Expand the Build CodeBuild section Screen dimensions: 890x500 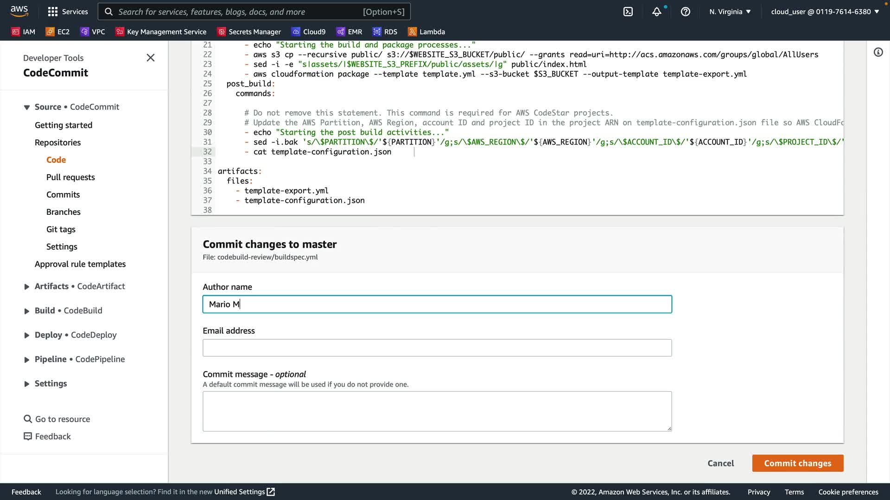(27, 311)
